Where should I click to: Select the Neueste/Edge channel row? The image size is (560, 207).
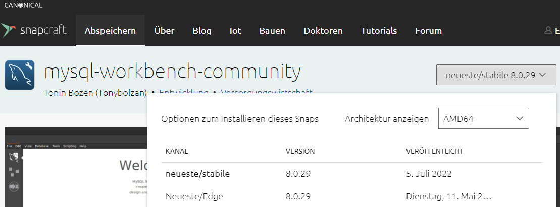[352, 196]
